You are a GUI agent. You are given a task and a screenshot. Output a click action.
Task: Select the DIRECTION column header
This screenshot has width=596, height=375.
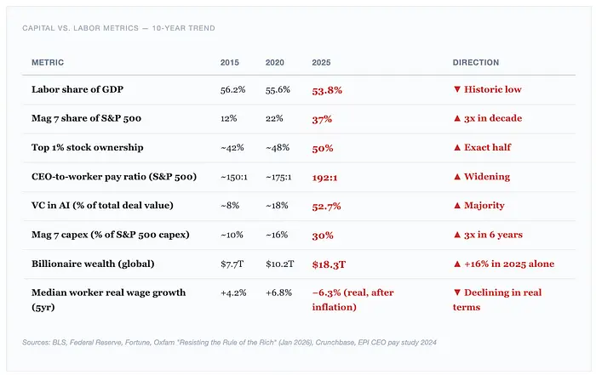[x=476, y=62]
